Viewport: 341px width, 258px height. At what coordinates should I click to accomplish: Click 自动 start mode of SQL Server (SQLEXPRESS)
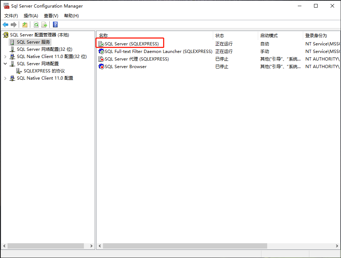pos(265,44)
